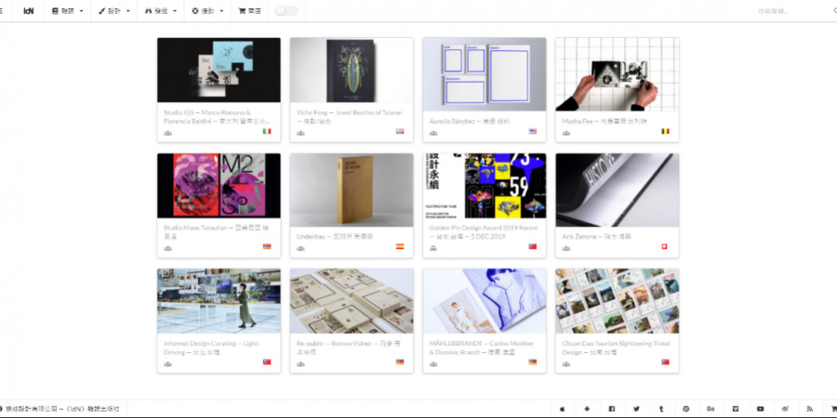Open Studio Mane Tatoulian red M2 poster thumbnail

pyautogui.click(x=219, y=186)
